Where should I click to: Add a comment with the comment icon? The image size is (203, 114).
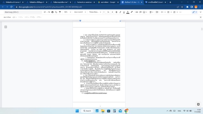(x=141, y=12)
